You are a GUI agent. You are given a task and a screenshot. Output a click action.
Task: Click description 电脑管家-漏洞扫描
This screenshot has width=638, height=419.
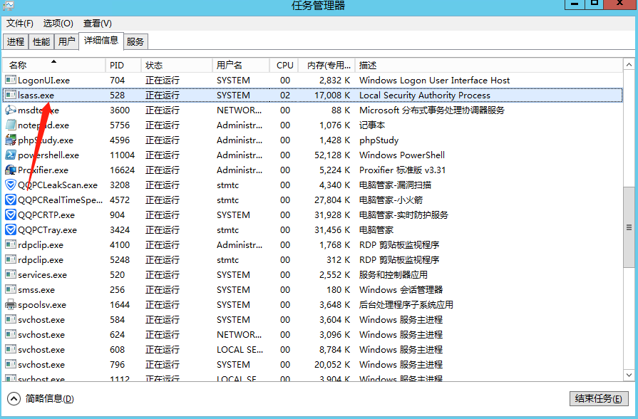(395, 185)
